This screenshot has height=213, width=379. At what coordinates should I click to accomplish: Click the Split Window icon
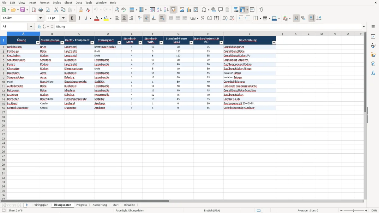[x=252, y=10]
